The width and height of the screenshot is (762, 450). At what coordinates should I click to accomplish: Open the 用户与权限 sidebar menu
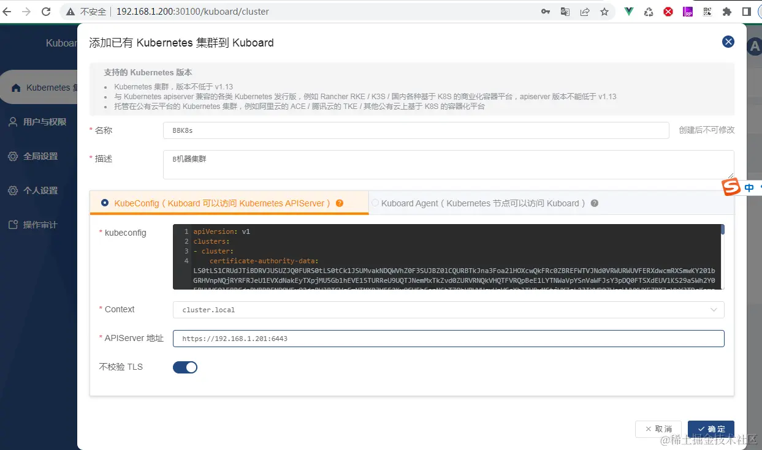pyautogui.click(x=39, y=122)
